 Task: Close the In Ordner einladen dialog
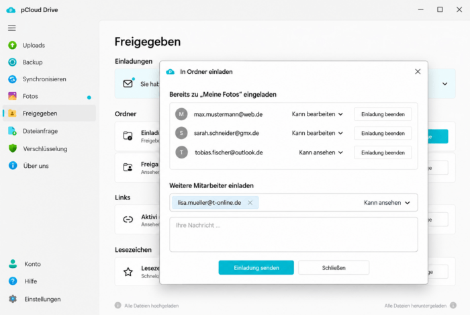(x=418, y=72)
